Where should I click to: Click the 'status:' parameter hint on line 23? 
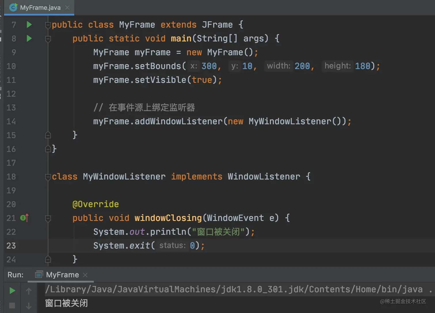172,245
